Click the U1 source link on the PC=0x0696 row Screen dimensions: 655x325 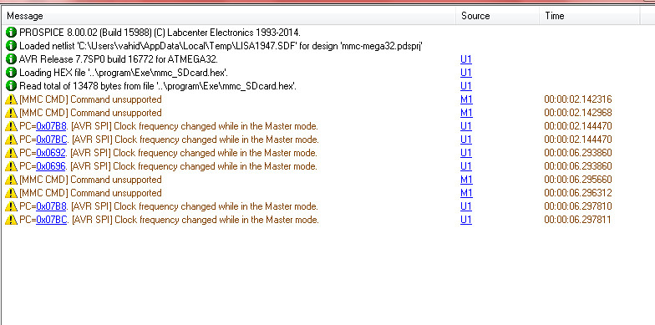(466, 166)
